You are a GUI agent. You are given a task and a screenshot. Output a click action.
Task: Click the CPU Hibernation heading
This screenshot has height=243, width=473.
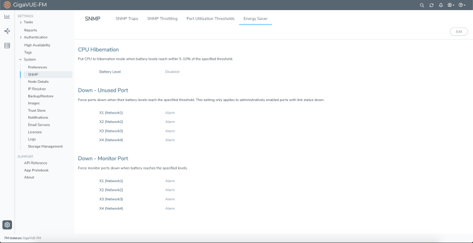(98, 50)
